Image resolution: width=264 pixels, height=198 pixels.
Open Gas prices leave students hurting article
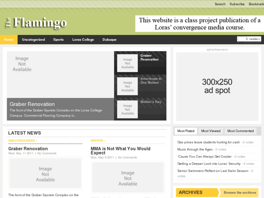point(208,142)
